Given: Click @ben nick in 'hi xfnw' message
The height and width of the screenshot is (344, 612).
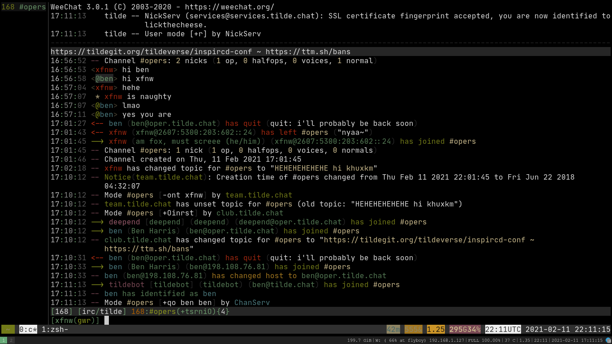Looking at the screenshot, I should (104, 79).
